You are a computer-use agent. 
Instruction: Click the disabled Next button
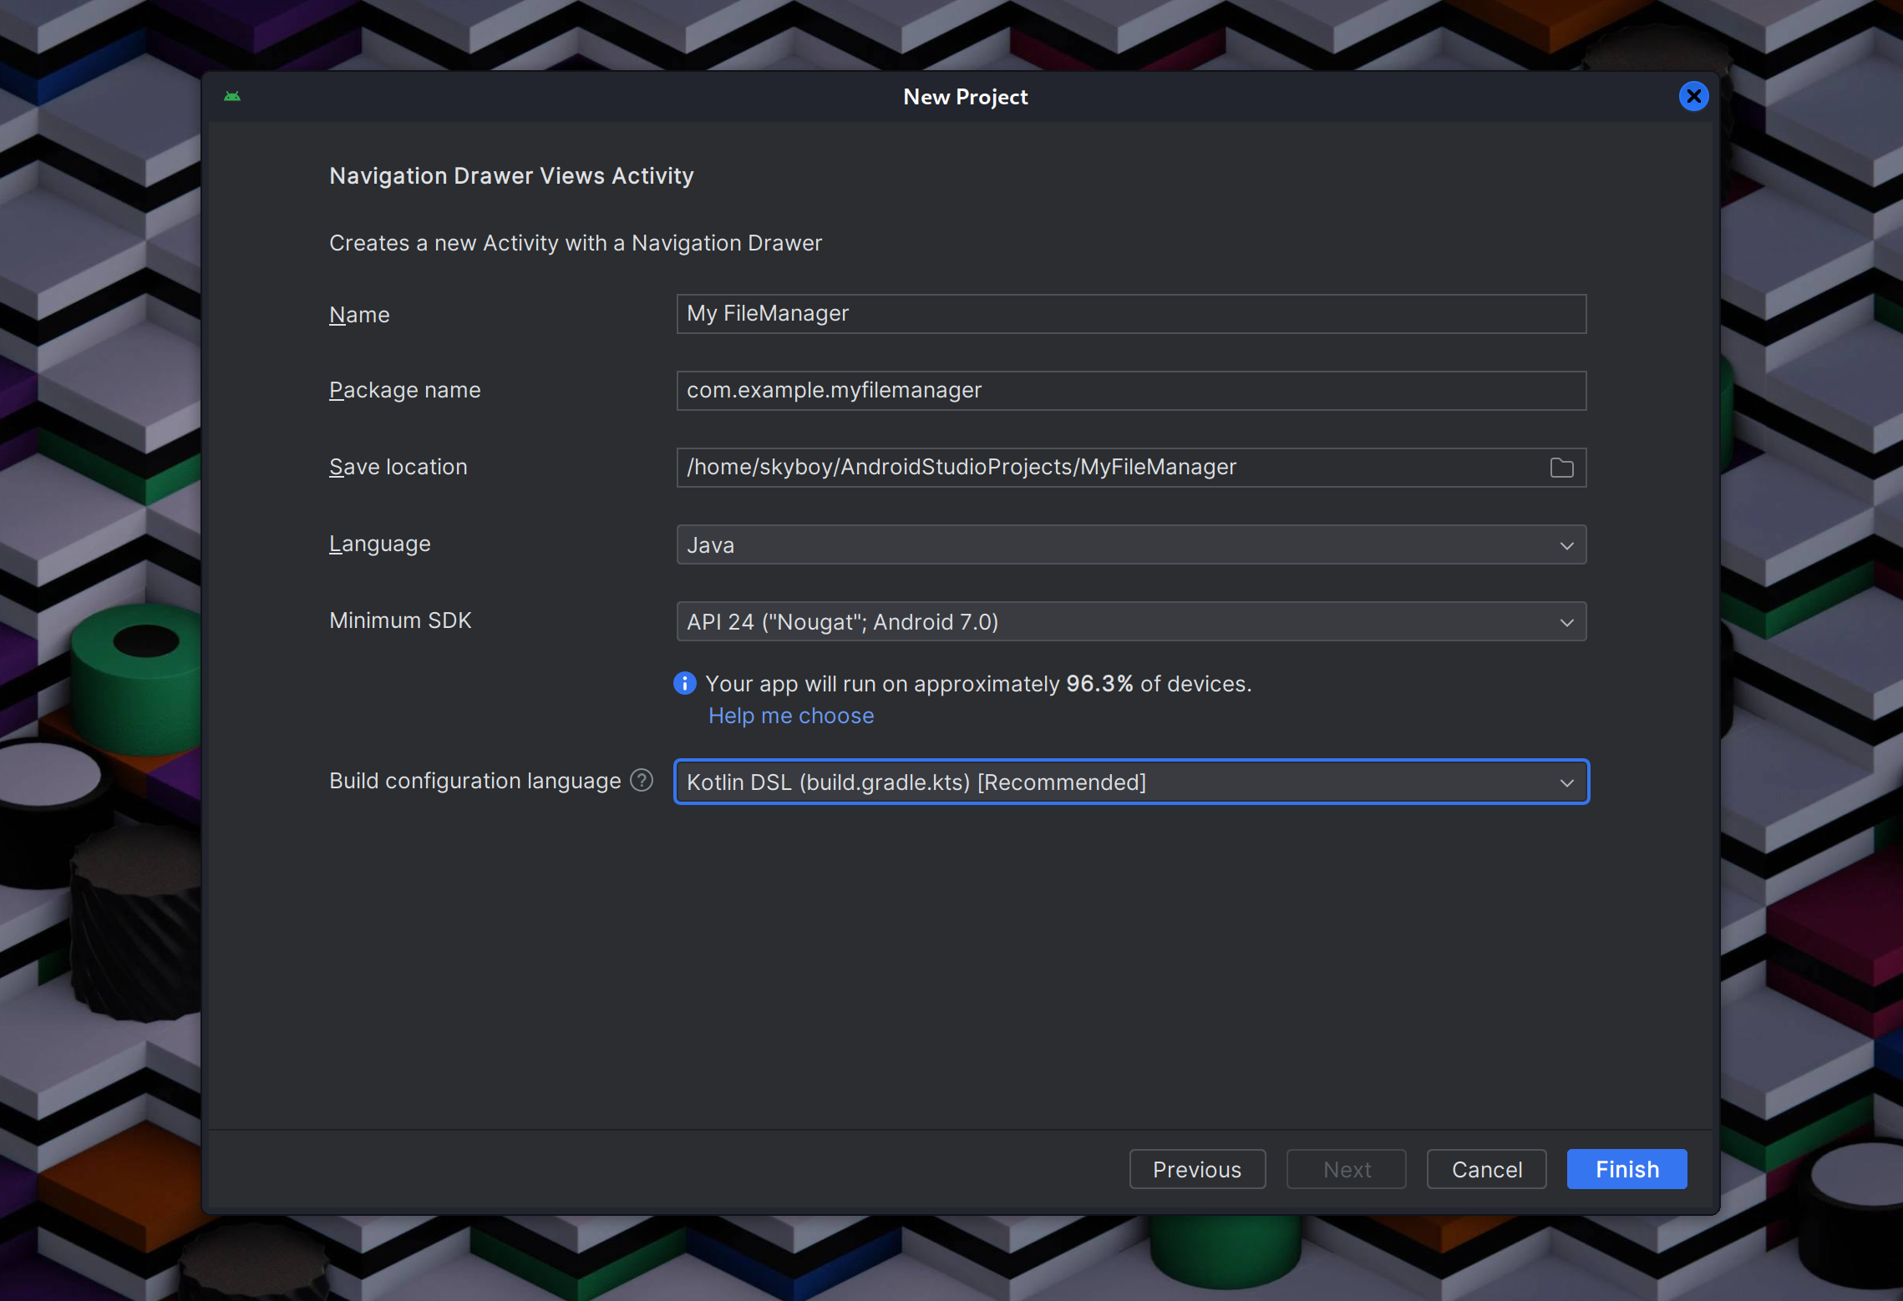pos(1346,1169)
